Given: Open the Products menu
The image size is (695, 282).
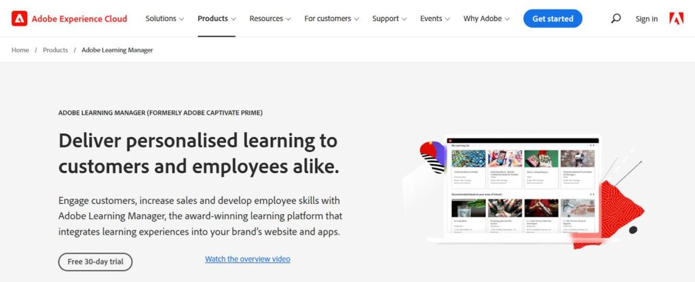Looking at the screenshot, I should [x=217, y=18].
